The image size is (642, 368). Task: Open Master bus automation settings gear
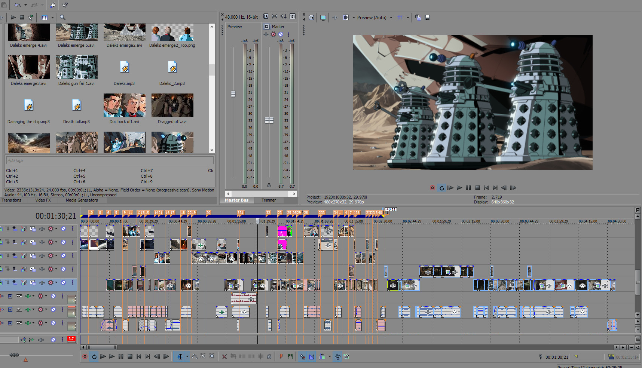273,34
